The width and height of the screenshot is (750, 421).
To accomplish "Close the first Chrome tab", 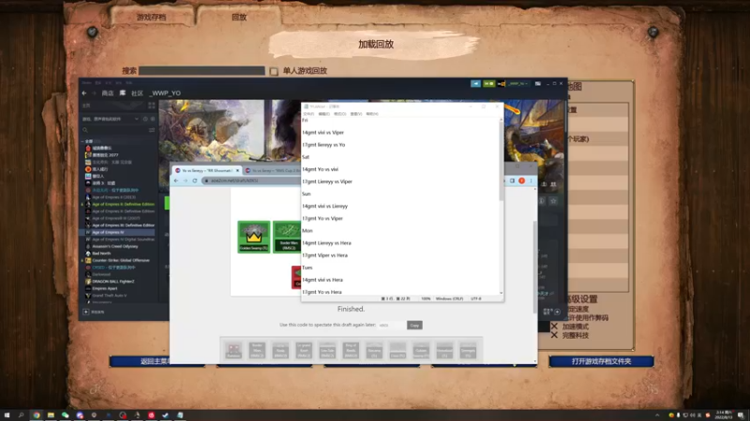I will coord(238,170).
